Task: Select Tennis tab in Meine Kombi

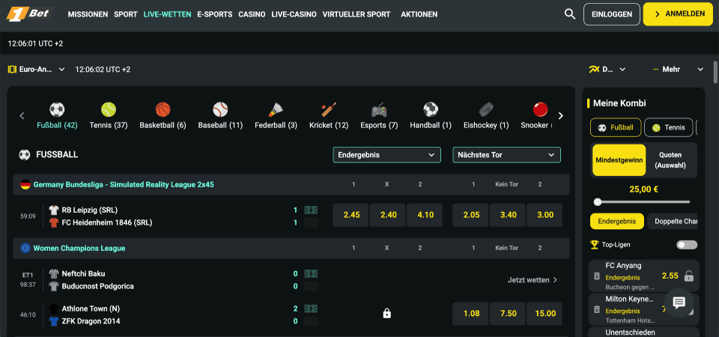Action: 668,127
